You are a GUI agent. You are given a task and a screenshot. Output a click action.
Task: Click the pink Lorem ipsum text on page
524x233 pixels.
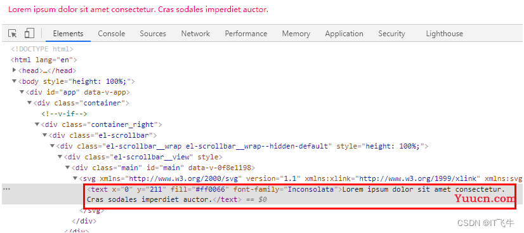pos(138,10)
